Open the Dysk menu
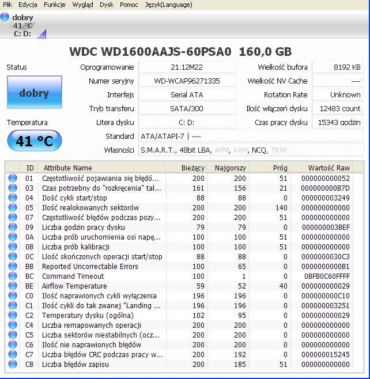The image size is (370, 379). pos(107,5)
